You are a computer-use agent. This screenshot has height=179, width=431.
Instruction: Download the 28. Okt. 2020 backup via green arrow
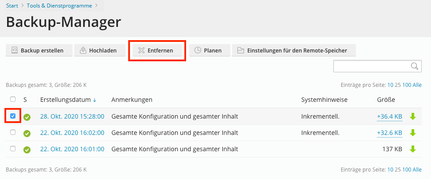[x=413, y=117]
